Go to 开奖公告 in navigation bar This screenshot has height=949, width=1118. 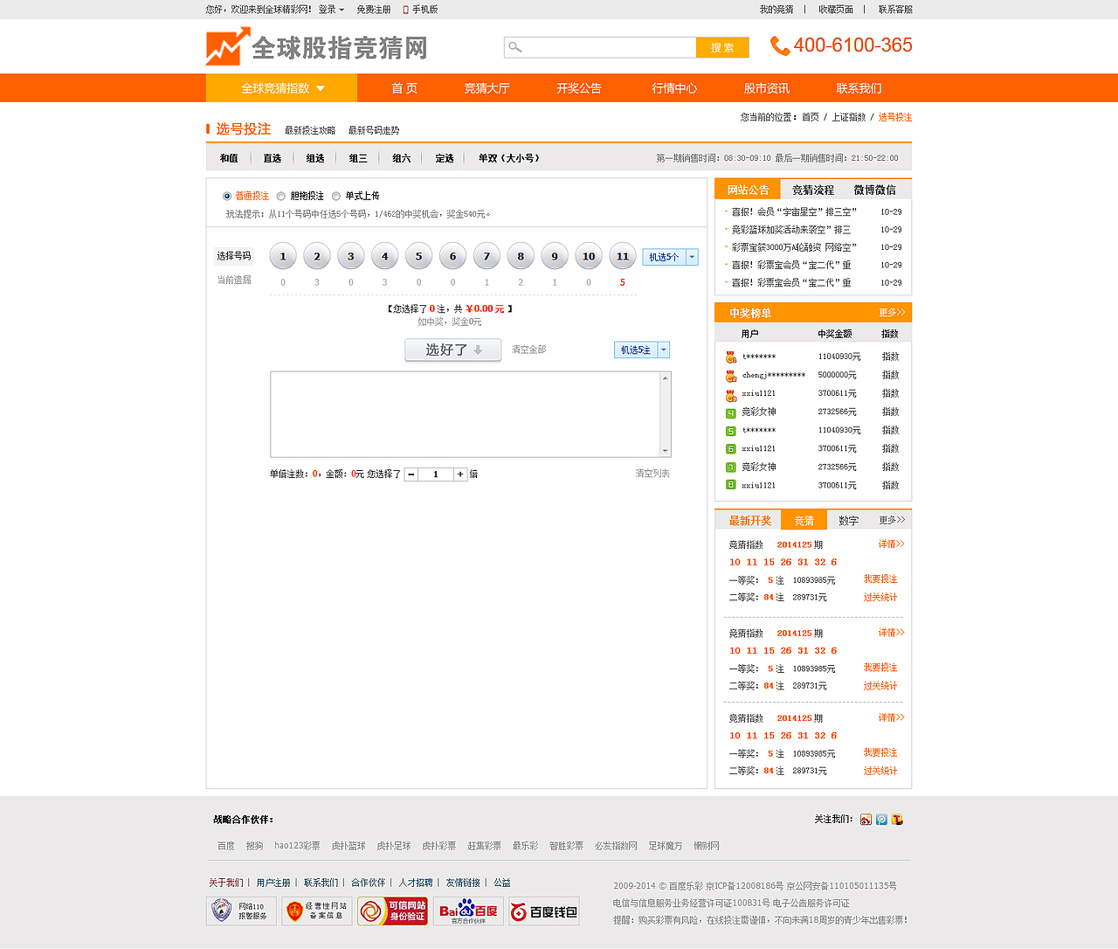[x=579, y=88]
